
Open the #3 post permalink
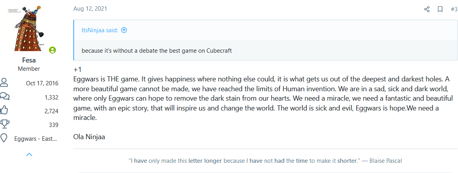(x=454, y=9)
